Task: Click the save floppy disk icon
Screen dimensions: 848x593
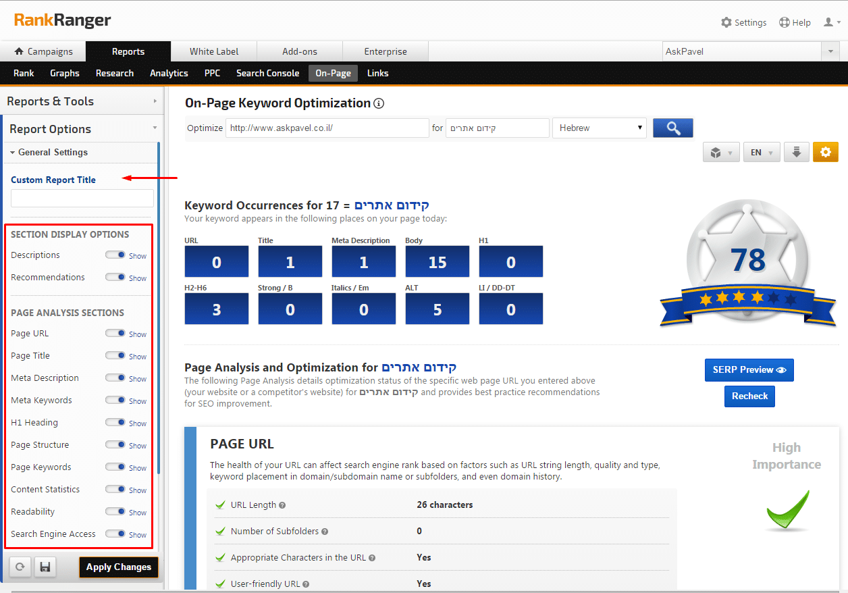Action: [x=45, y=567]
